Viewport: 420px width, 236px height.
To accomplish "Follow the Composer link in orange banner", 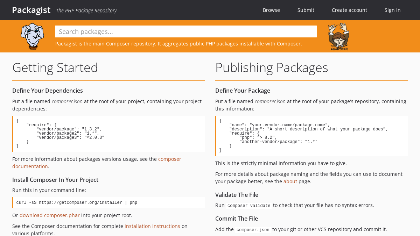I will tap(118, 44).
